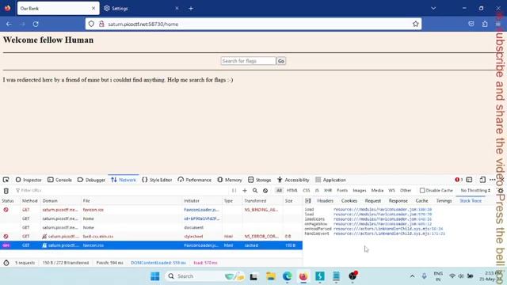Filter requests by All
Screen dimensions: 507x285
click(279, 191)
